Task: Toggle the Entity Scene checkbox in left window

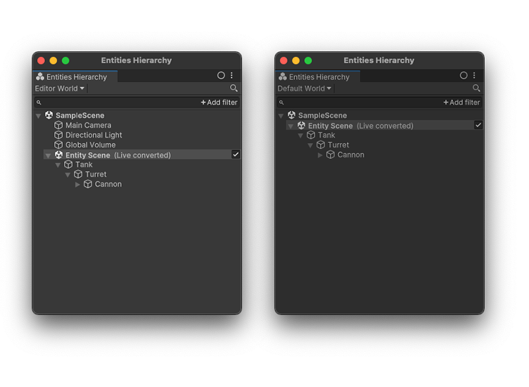Action: [x=236, y=154]
